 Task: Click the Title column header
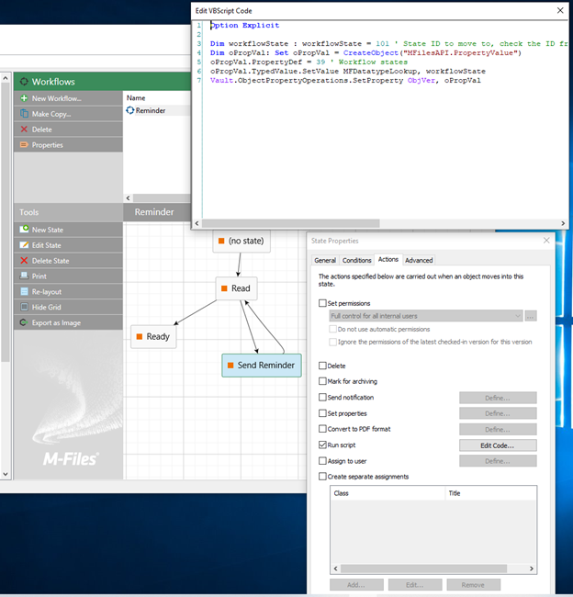[491, 493]
